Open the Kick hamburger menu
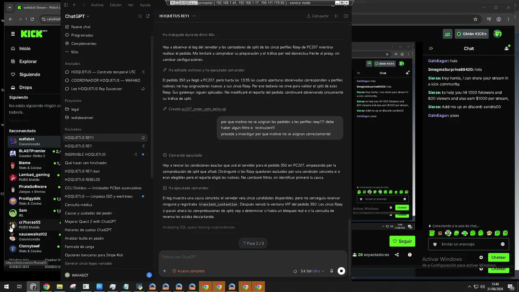The height and width of the screenshot is (292, 519). coord(13,34)
